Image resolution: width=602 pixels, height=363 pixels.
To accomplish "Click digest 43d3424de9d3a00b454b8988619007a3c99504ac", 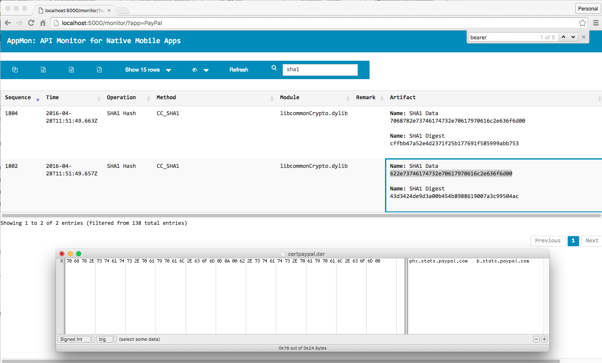I will (454, 196).
